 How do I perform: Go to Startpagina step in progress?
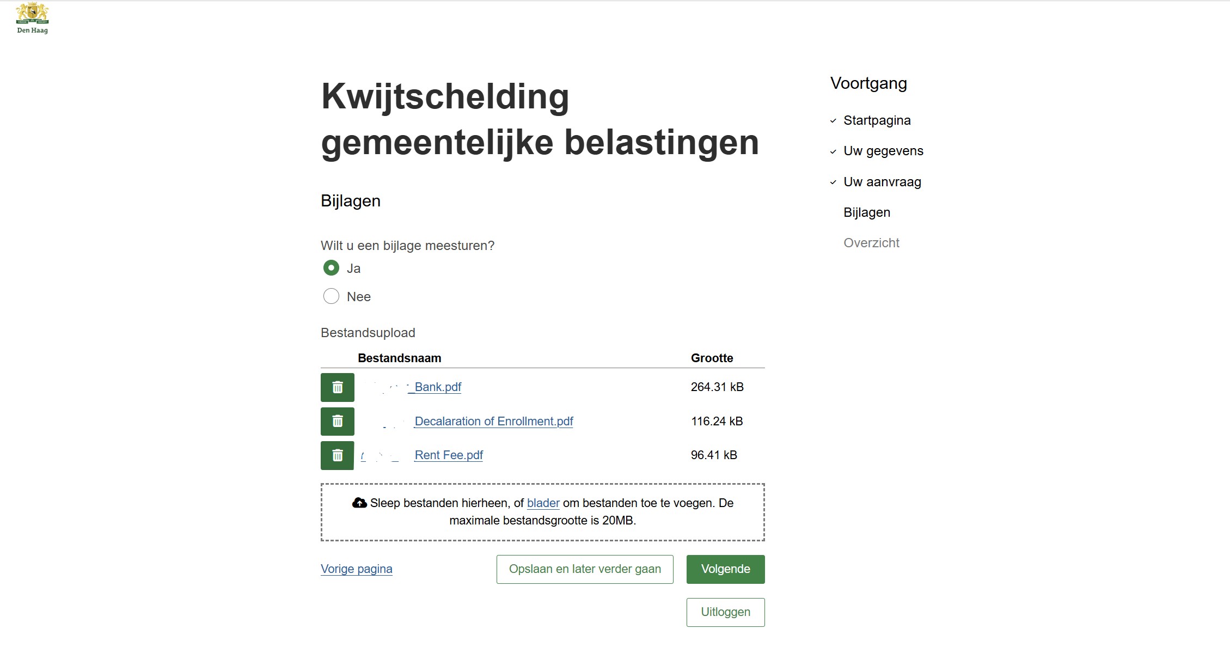pos(877,120)
